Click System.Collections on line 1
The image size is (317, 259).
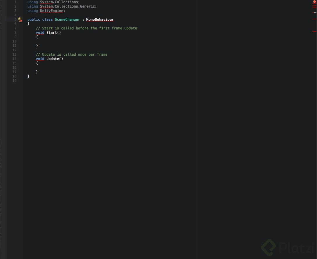point(59,2)
